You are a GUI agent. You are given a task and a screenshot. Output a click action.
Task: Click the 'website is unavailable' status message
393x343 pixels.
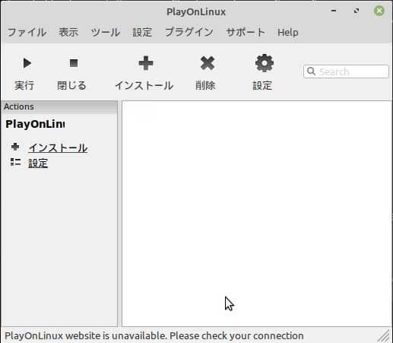tap(154, 335)
